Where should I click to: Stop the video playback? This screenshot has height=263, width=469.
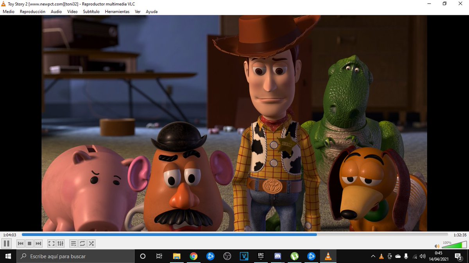pos(29,244)
